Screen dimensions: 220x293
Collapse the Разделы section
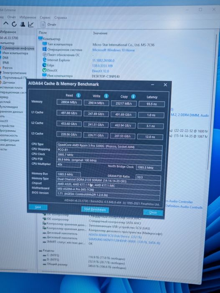click(40, 251)
